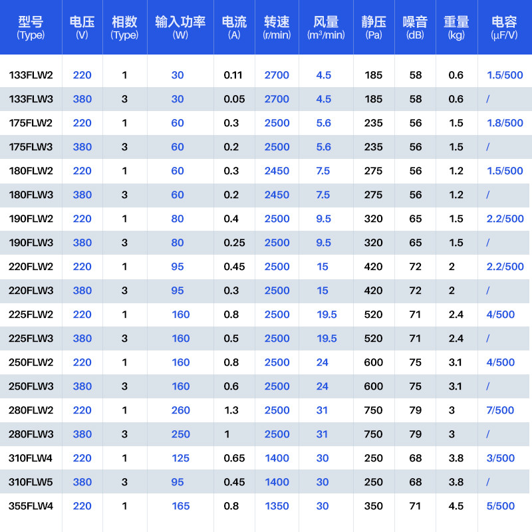532x532 pixels.
Task: Select model cell 175FLW2
Action: point(31,123)
